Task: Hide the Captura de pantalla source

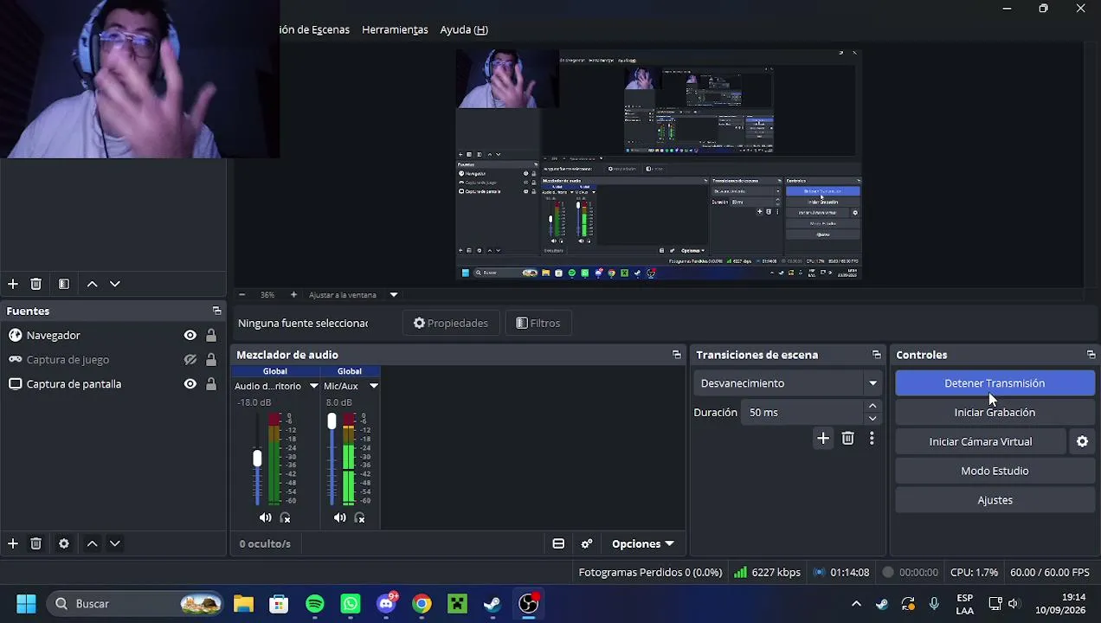Action: (190, 384)
